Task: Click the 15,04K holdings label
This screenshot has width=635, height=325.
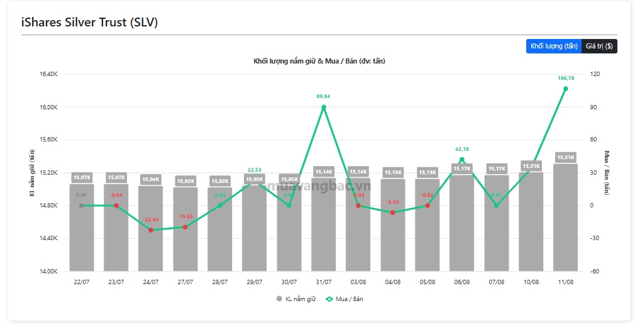Action: coord(151,179)
